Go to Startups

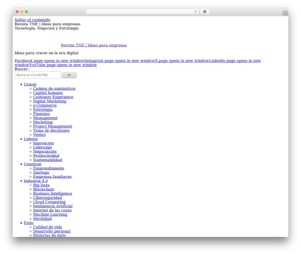41,172
